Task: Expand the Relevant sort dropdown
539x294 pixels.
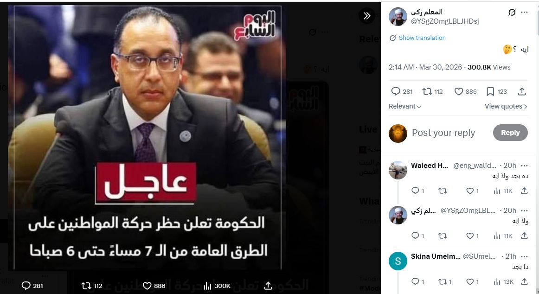Action: tap(405, 107)
